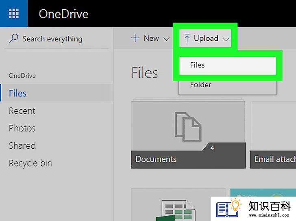Click the Search everything field
This screenshot has height=221, width=296.
[x=57, y=39]
